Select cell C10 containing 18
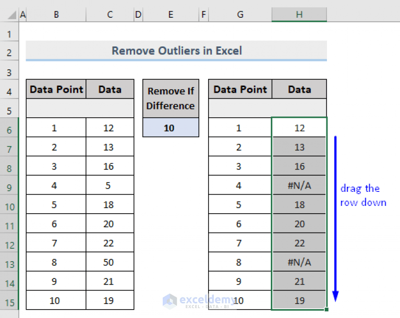The width and height of the screenshot is (400, 318). tap(110, 204)
